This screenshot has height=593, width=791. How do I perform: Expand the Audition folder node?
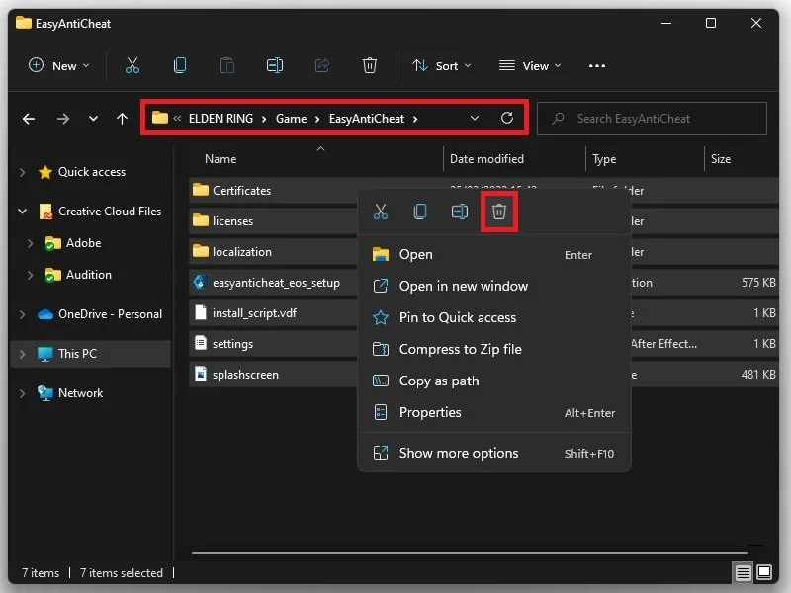tap(31, 275)
